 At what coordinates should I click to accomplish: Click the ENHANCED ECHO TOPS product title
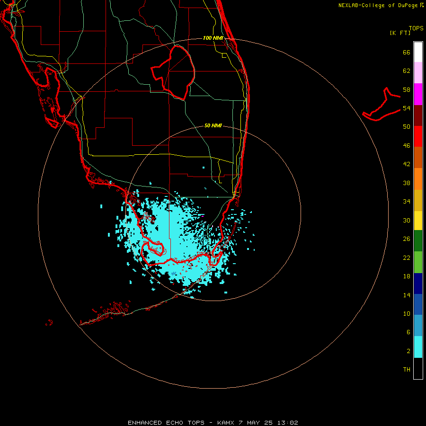(x=166, y=423)
